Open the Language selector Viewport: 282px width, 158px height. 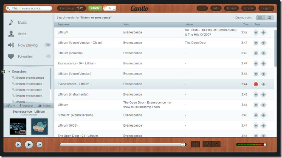coord(71,8)
